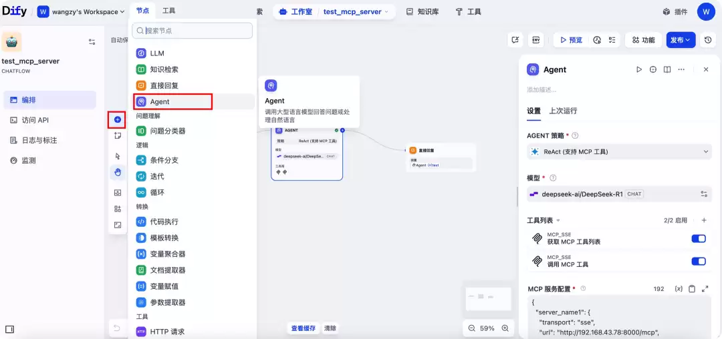Viewport: 722px width, 339px height.
Task: Click the undo arrow on the canvas
Action: (x=117, y=328)
